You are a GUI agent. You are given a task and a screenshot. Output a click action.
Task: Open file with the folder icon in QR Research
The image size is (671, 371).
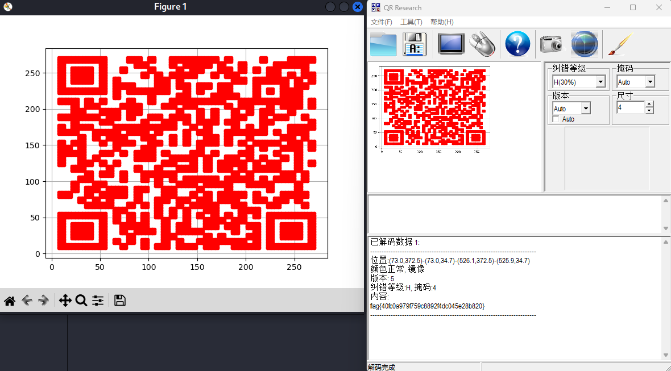click(383, 44)
